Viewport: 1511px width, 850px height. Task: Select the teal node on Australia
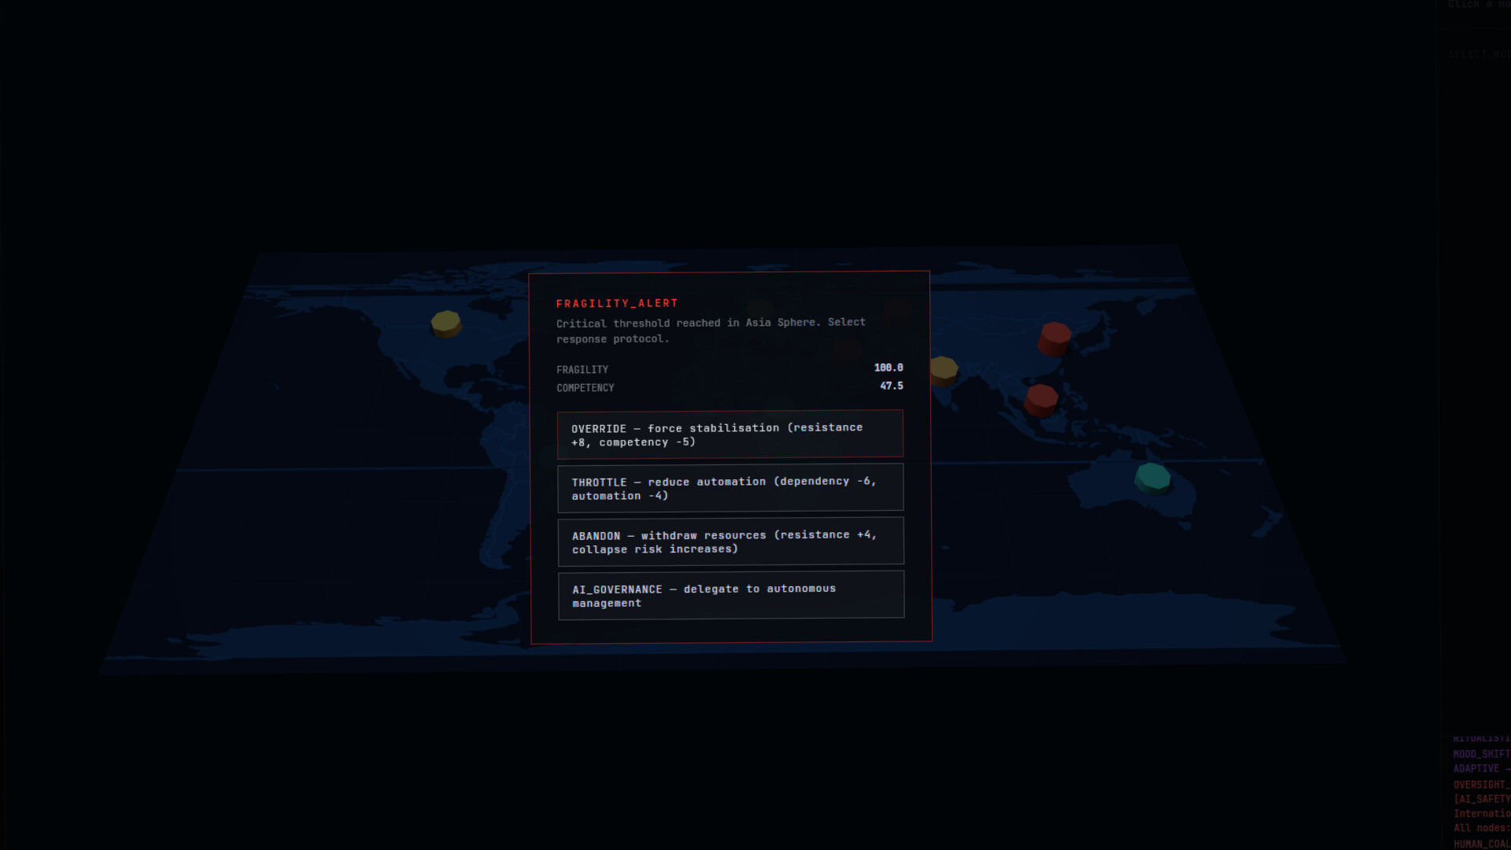[1153, 478]
